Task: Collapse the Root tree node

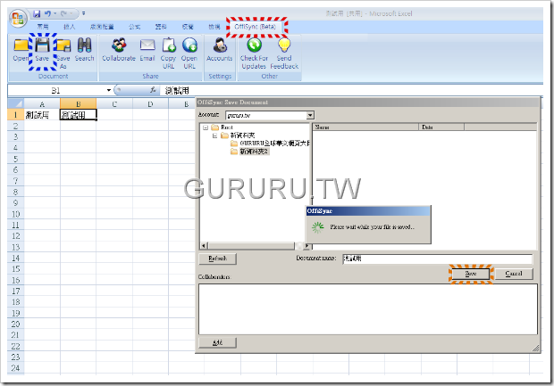Action: pyautogui.click(x=206, y=127)
